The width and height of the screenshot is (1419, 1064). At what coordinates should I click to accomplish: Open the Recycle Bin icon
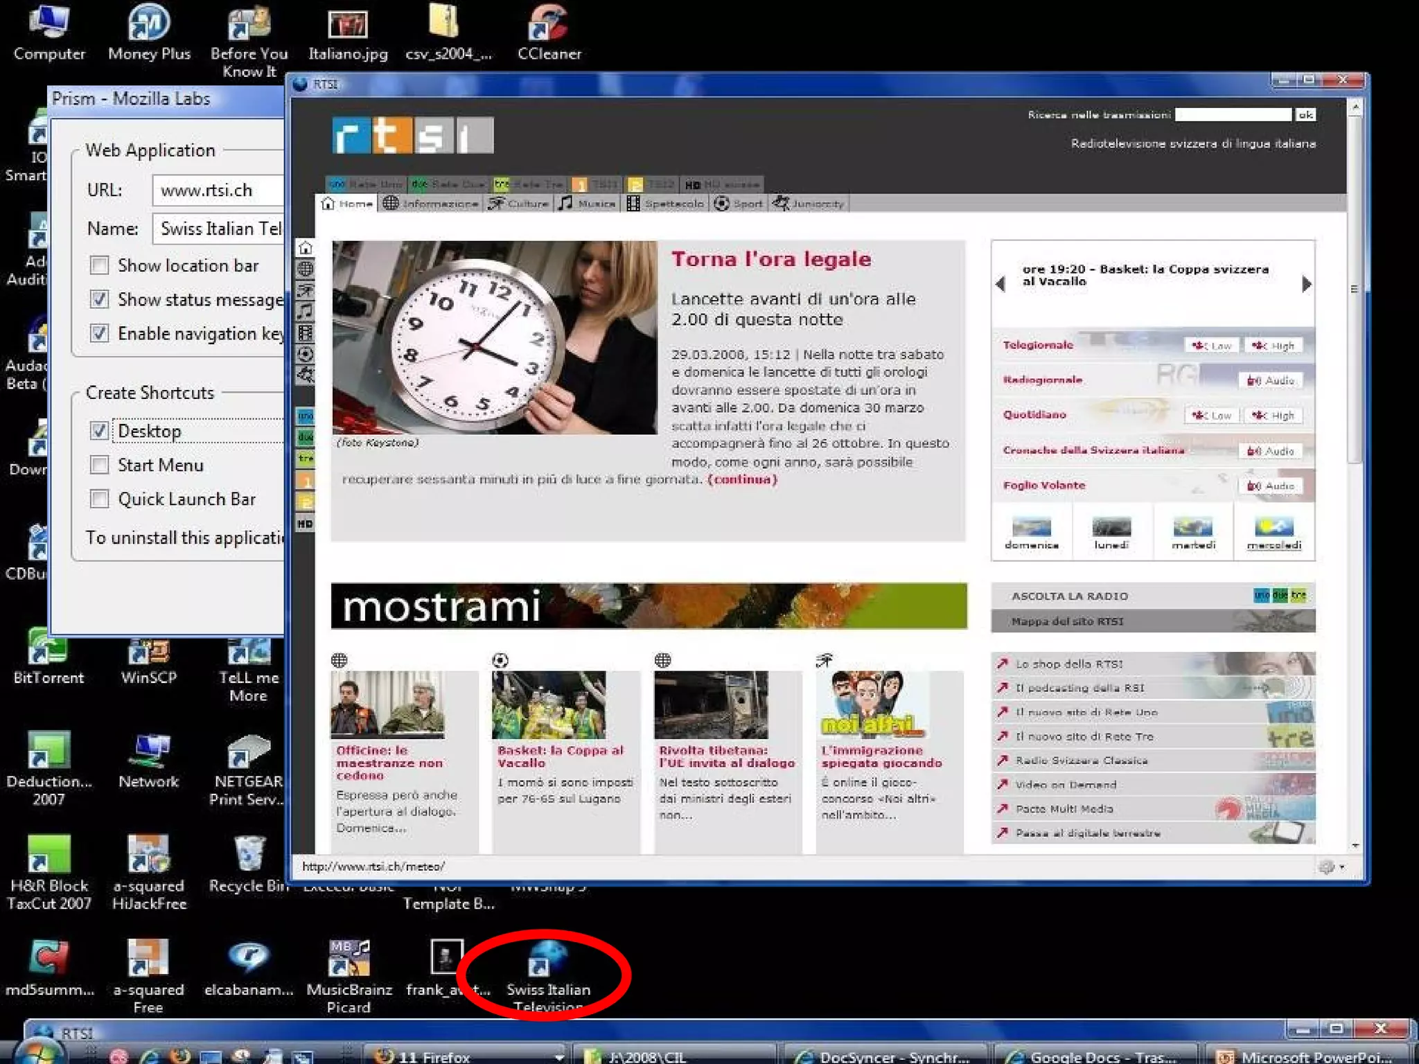coord(249,855)
